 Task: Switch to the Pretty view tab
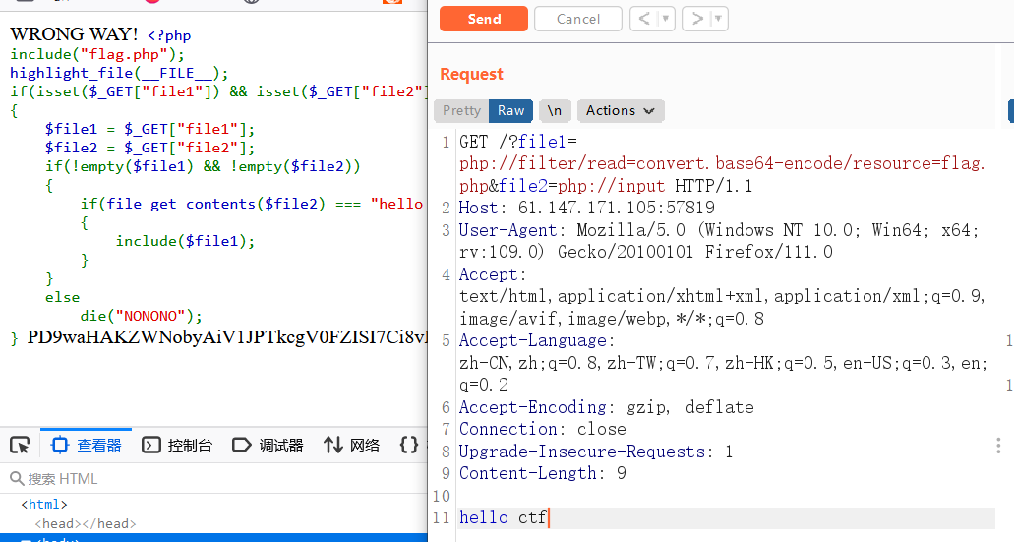point(461,110)
